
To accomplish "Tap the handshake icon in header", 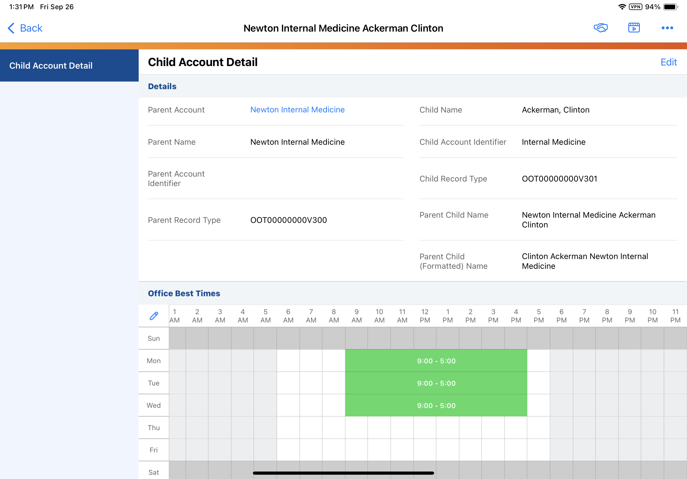I will [x=600, y=28].
